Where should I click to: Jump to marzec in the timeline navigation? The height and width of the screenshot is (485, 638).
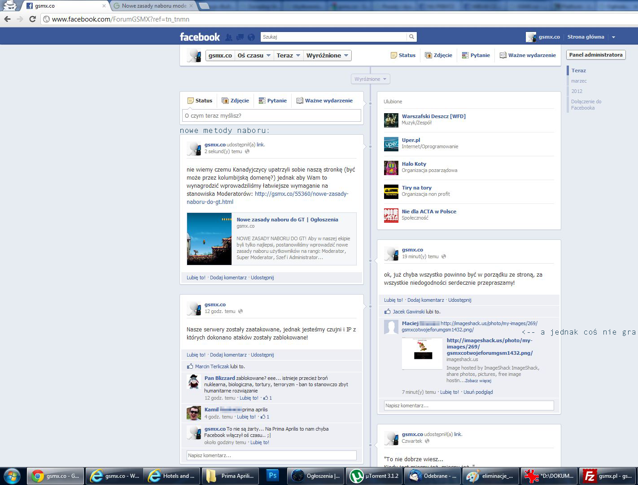579,81
